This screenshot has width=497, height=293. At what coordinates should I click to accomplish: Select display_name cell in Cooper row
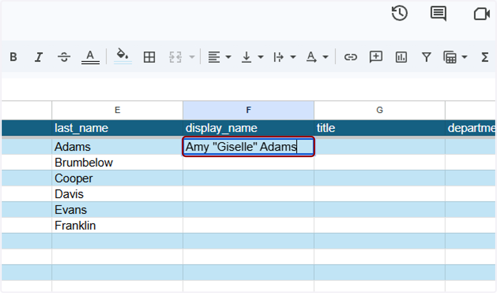tap(248, 178)
